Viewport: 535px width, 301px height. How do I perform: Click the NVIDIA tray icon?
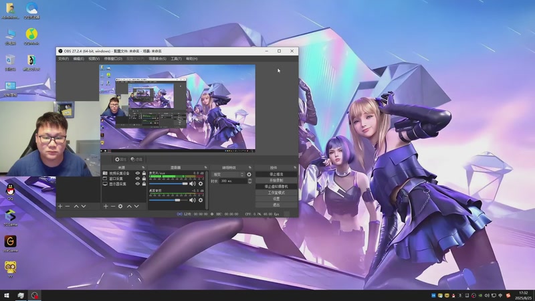480,296
